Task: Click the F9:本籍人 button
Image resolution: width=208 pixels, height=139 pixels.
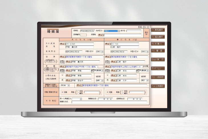Action: 158,44
